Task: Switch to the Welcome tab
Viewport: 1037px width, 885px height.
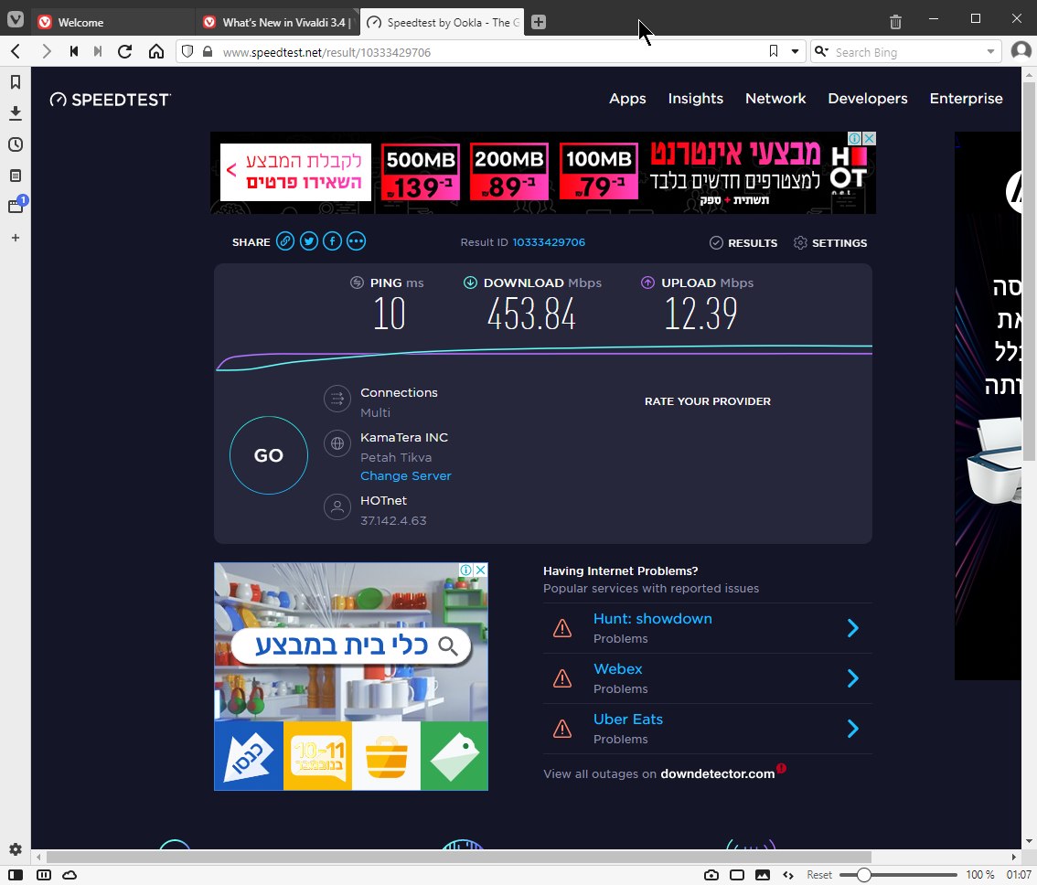Action: coord(113,22)
